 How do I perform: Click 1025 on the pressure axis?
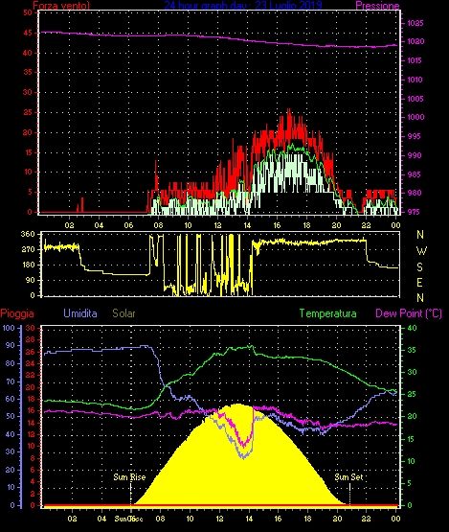coord(415,23)
